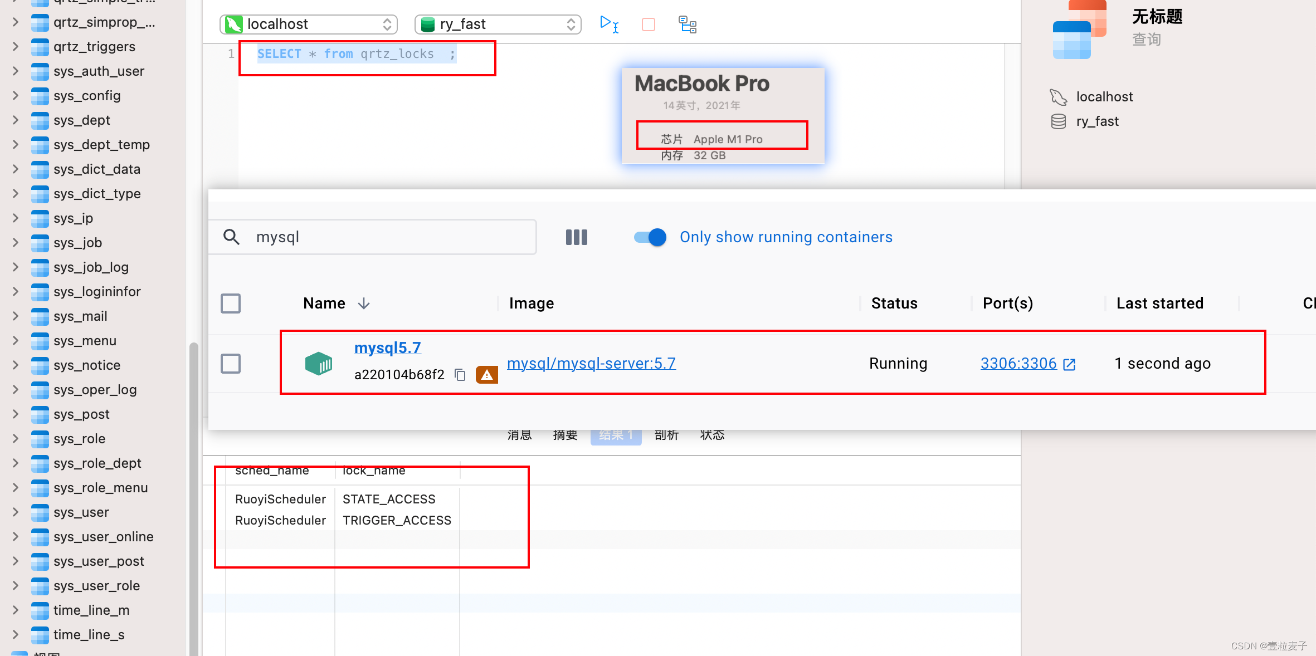Click the mysql container search field
This screenshot has width=1316, height=656.
(x=373, y=237)
